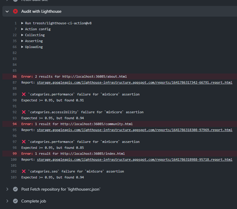Select text 'Expected >= 0.95, but found 0.91'
This screenshot has width=237, height=209.
[x=53, y=100]
